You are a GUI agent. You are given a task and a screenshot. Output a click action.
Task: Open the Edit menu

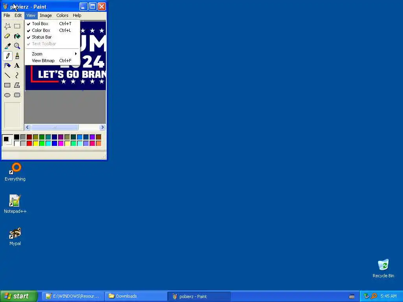[18, 15]
